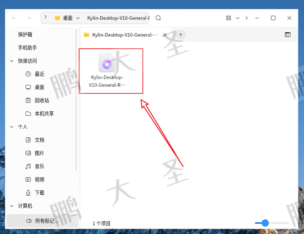
Task: Switch to icon grid view mode
Action: pos(229,18)
